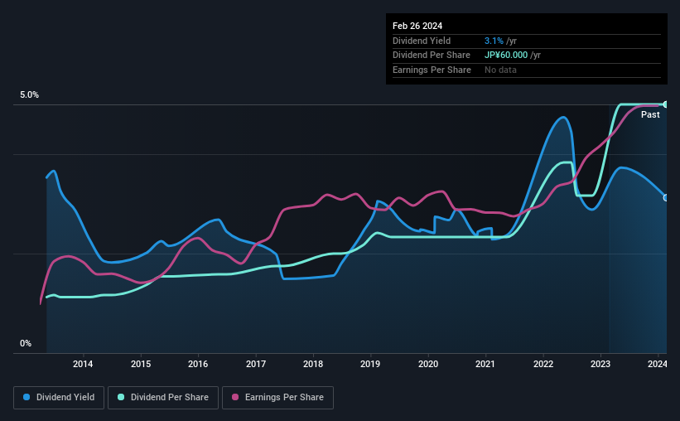Select the 2024 x-axis year label
This screenshot has height=421, width=680.
pyautogui.click(x=658, y=364)
